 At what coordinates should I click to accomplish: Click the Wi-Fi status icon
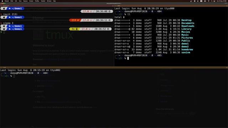click(208, 1)
